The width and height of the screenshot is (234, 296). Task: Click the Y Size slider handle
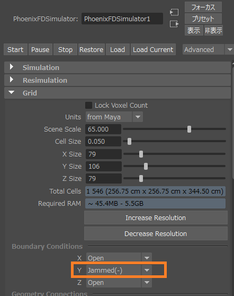click(146, 167)
